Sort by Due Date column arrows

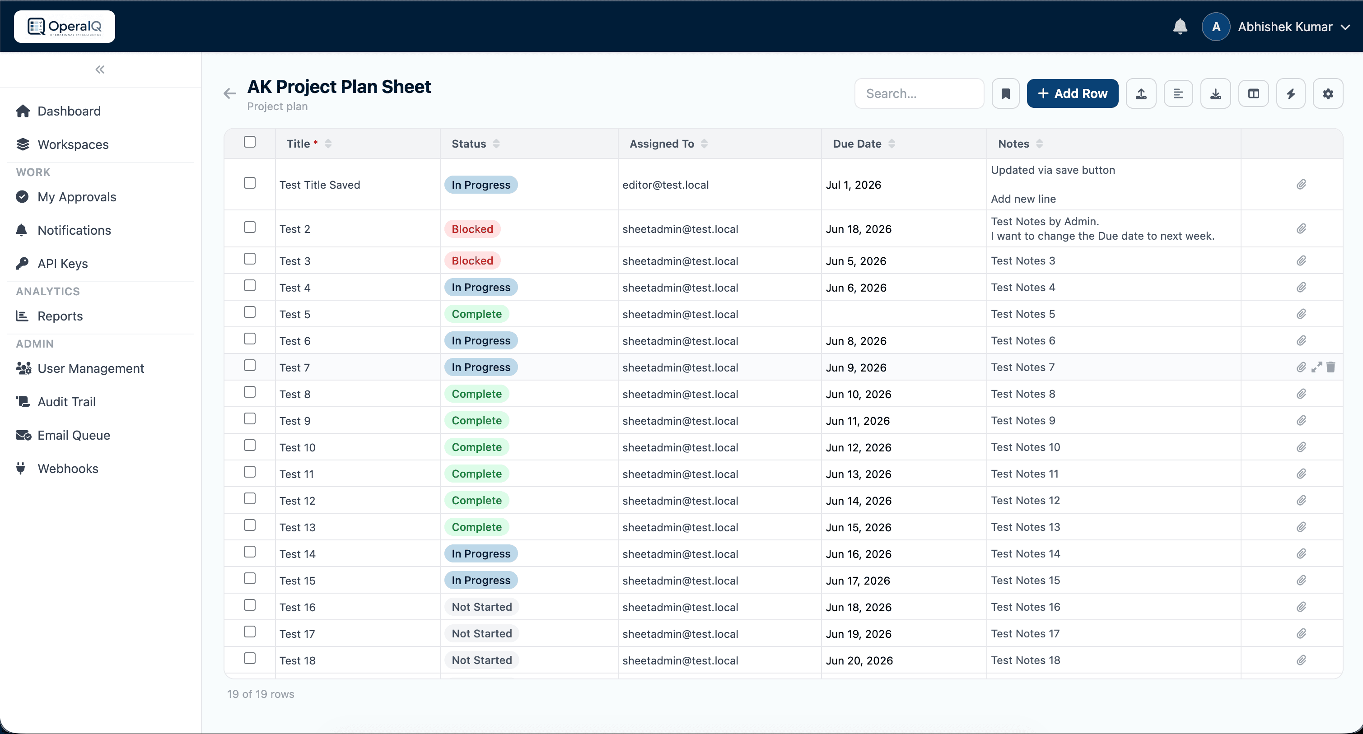[892, 143]
